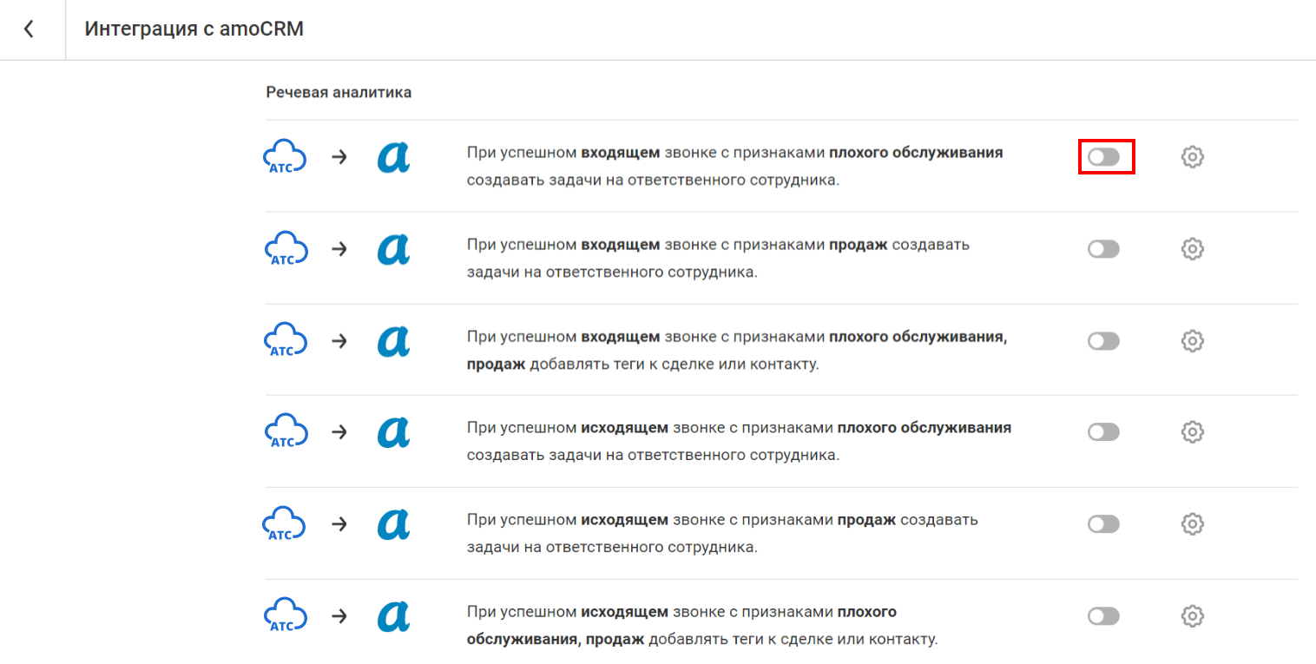Go back using the left arrow icon
This screenshot has height=664, width=1316.
pyautogui.click(x=30, y=30)
